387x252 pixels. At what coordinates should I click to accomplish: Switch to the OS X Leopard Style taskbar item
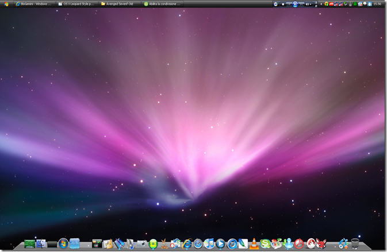(77, 3)
